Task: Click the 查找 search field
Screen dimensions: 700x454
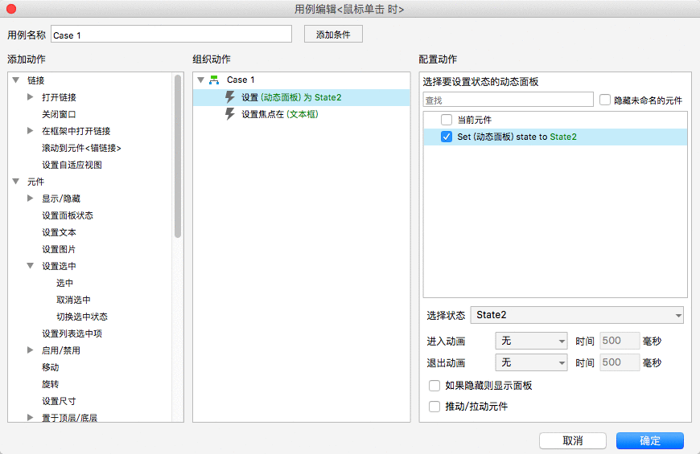Action: [x=508, y=100]
